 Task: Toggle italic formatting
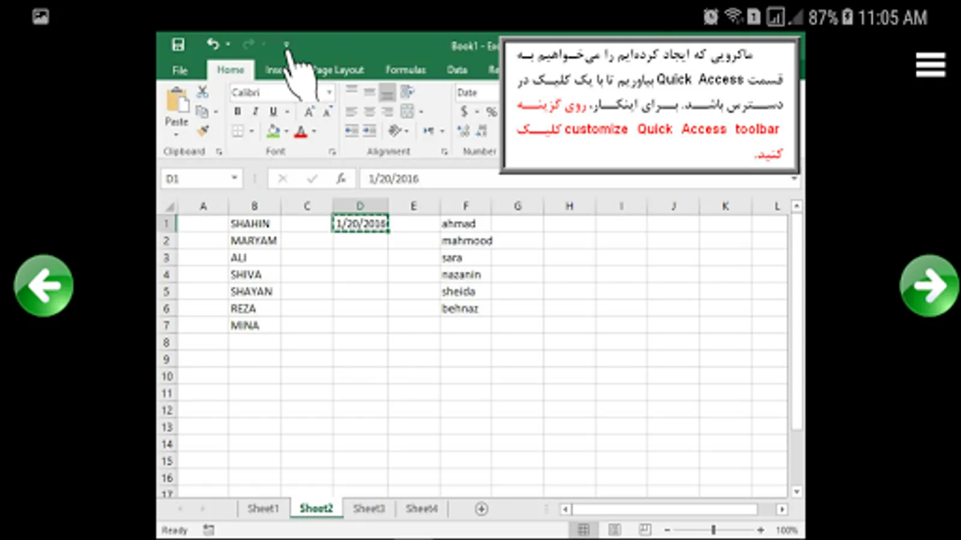point(255,112)
